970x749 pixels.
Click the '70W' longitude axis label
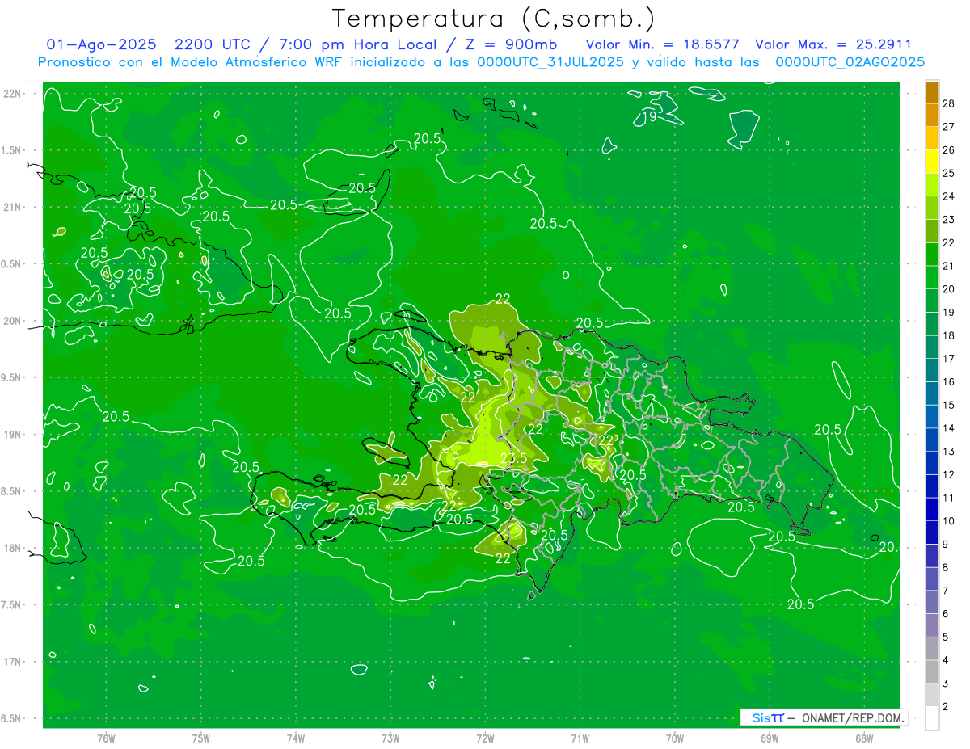pyautogui.click(x=674, y=738)
